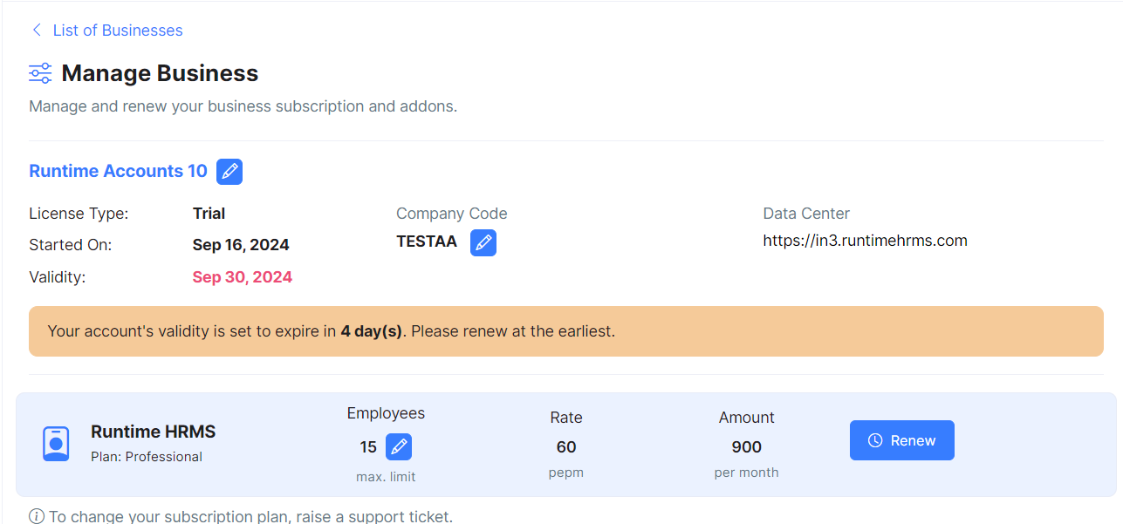This screenshot has width=1123, height=524.
Task: Click the Plan: Professional label
Action: (x=147, y=457)
